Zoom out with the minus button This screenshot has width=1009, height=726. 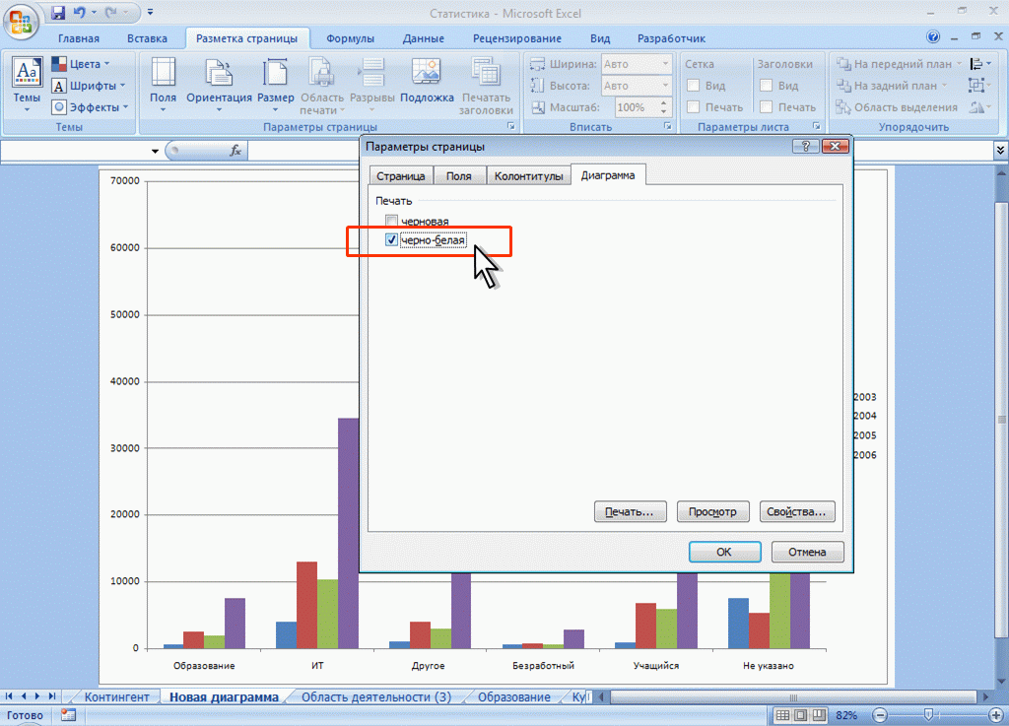point(880,715)
